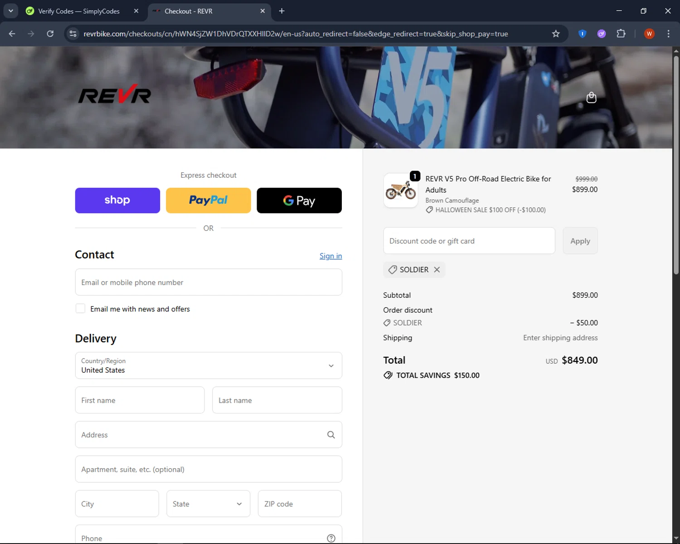Open the Chrome profile avatar W

tap(649, 34)
